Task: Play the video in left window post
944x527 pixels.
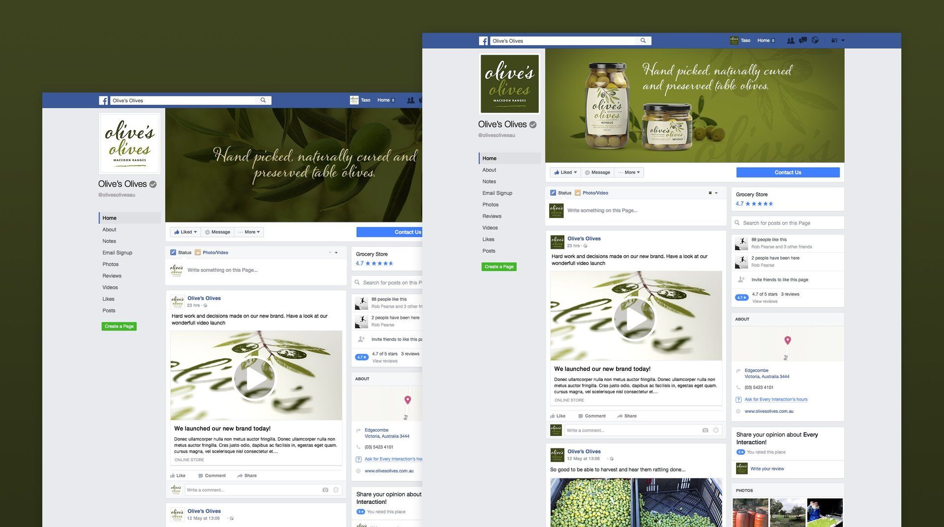Action: pyautogui.click(x=255, y=378)
